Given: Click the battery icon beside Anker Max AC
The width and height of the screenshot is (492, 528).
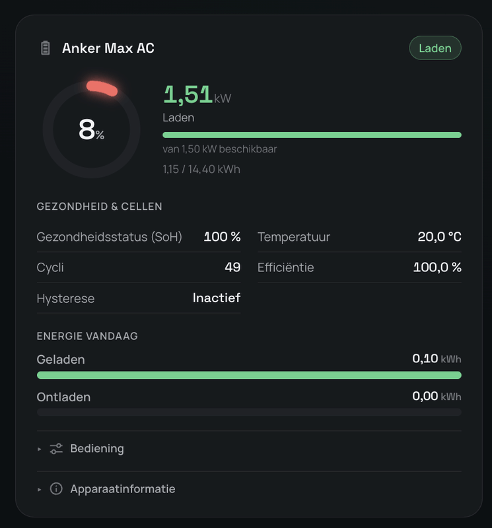Looking at the screenshot, I should click(45, 48).
